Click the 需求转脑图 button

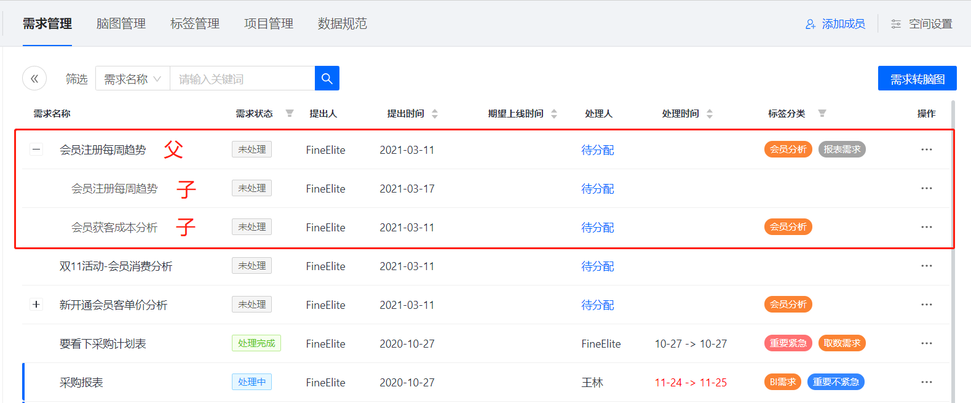click(x=917, y=79)
